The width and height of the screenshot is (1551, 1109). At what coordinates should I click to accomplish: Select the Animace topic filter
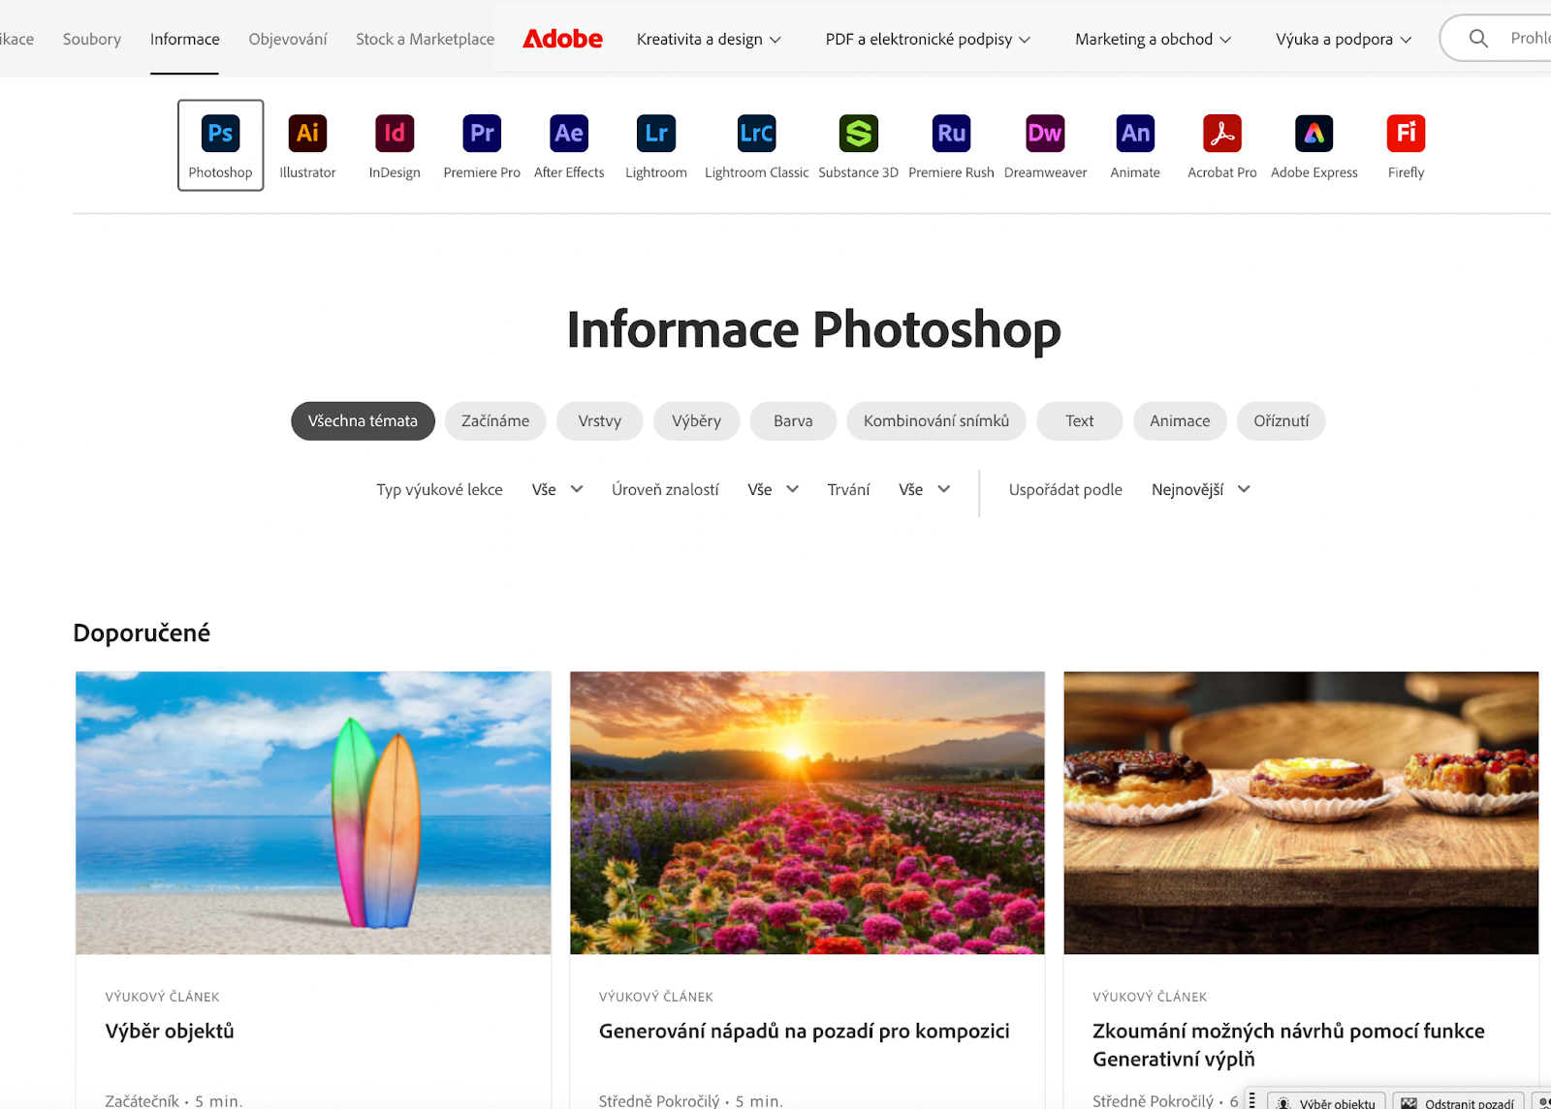coord(1180,421)
